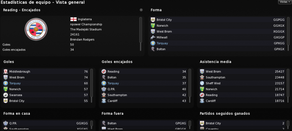Click the Swansea badge in Goles list

6,95
